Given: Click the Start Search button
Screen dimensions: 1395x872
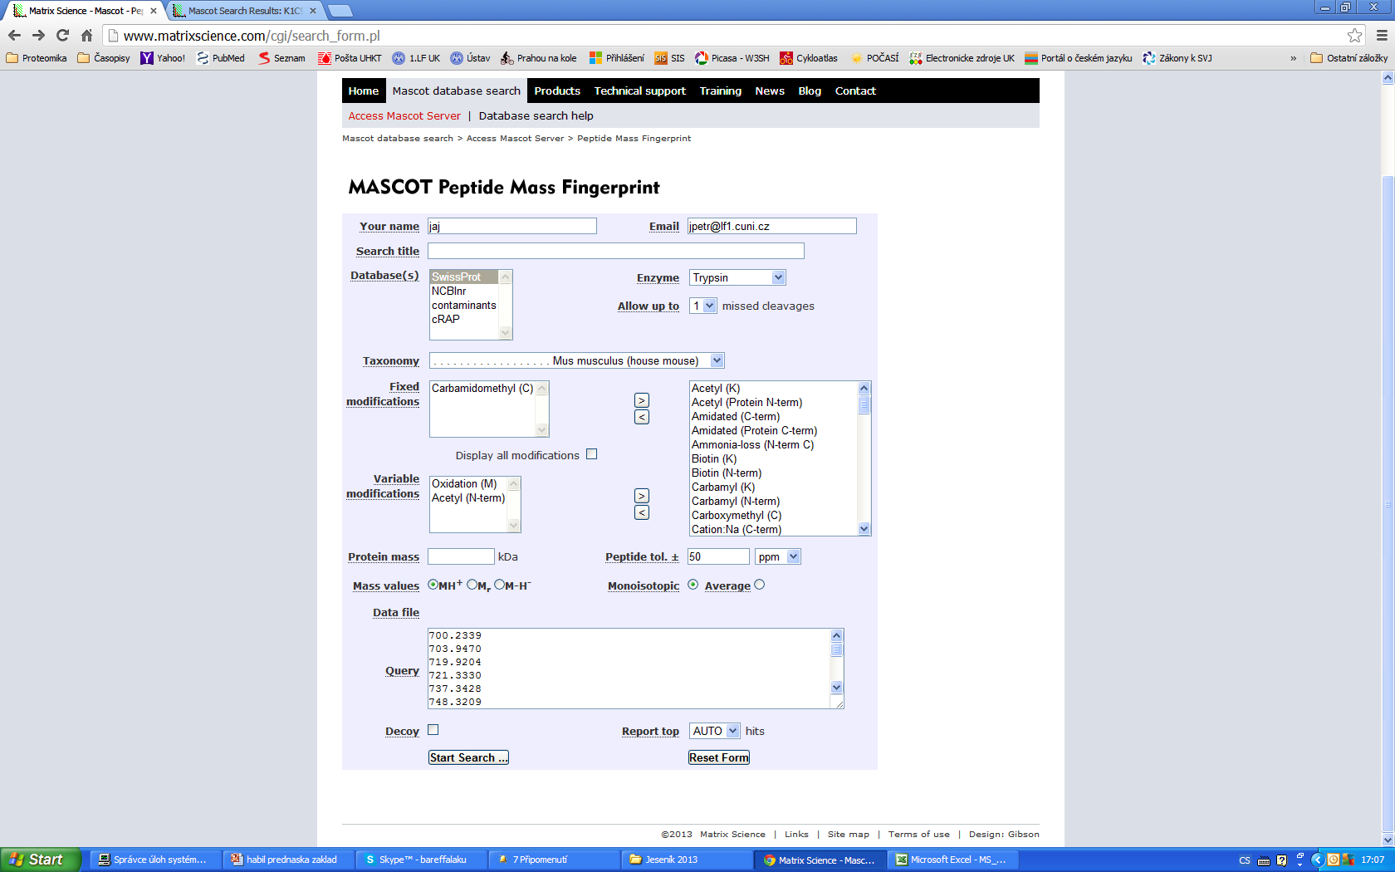Looking at the screenshot, I should tap(468, 757).
